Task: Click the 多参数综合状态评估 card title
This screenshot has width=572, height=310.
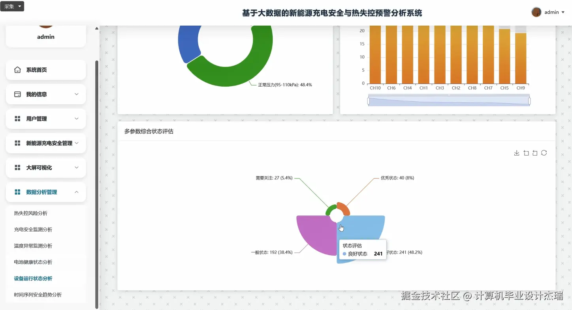Action: coord(149,132)
